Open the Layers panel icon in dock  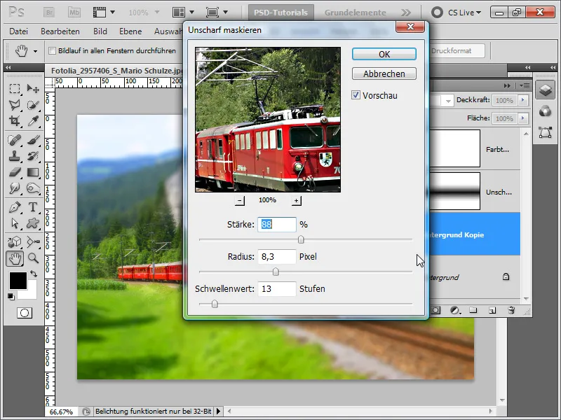pos(546,90)
